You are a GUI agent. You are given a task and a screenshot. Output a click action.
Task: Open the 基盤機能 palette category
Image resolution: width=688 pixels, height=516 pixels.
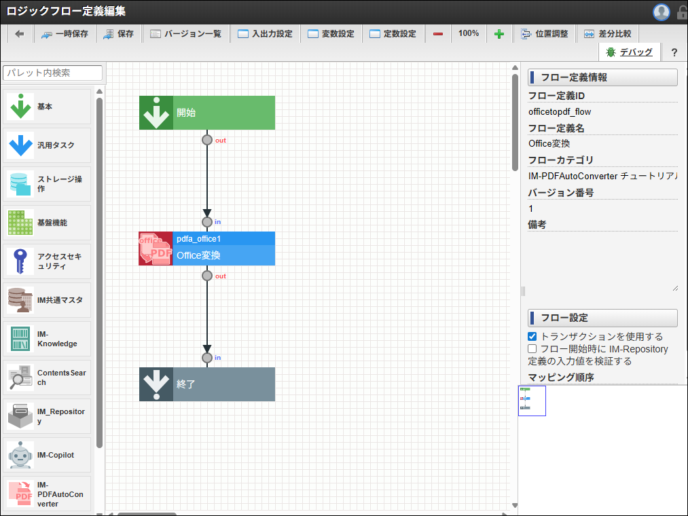47,223
